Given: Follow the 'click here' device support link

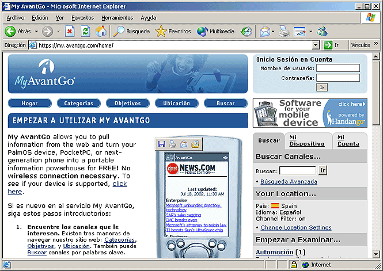Looking at the screenshot, I should (119, 184).
